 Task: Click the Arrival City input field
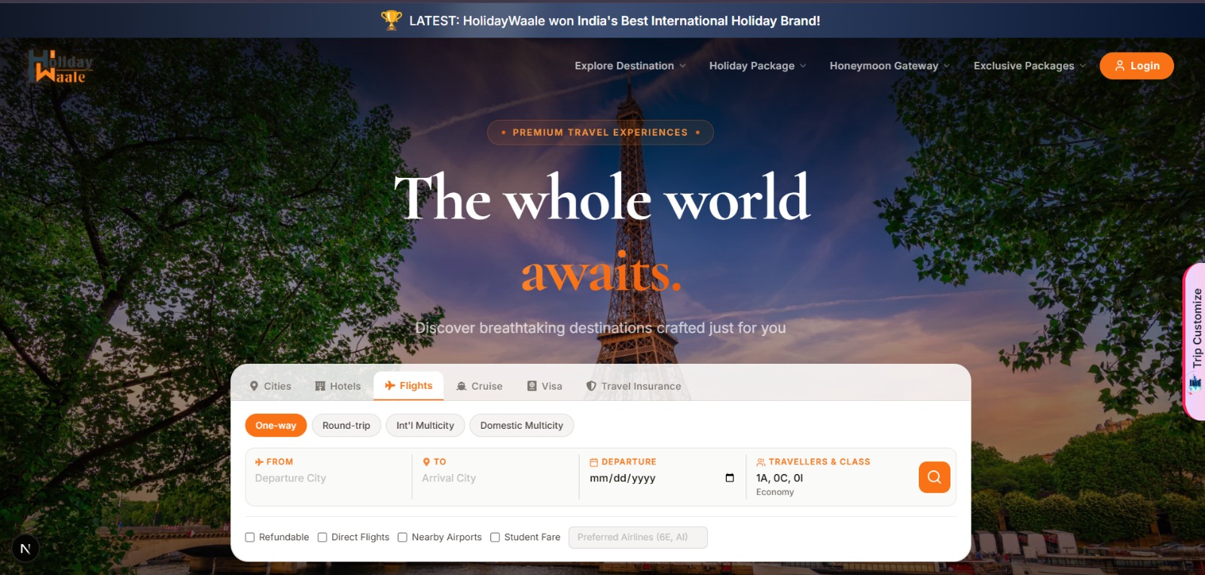click(496, 479)
